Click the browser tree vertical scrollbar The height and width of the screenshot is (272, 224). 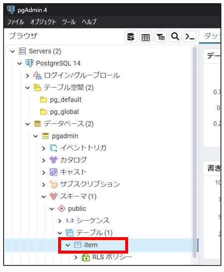point(195,152)
